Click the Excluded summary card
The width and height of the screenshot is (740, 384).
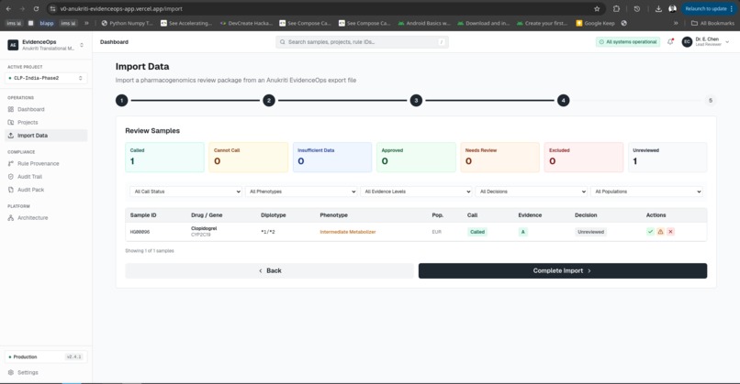click(584, 158)
